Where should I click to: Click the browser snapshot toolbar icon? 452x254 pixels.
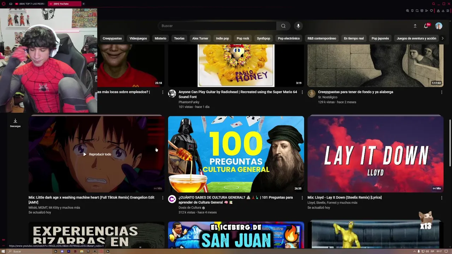pos(417,11)
